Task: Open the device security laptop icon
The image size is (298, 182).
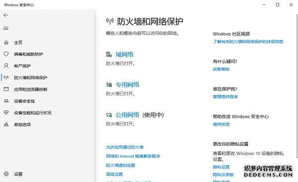Action: (6, 101)
